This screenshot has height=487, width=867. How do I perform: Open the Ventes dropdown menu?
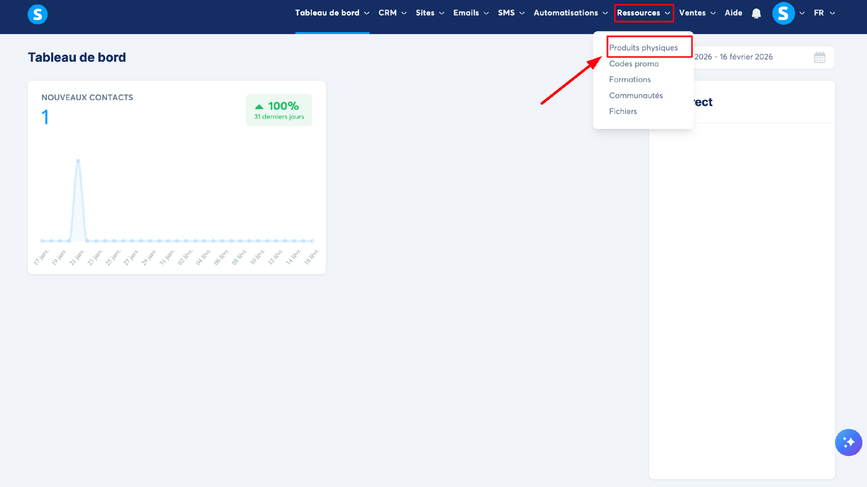(697, 13)
